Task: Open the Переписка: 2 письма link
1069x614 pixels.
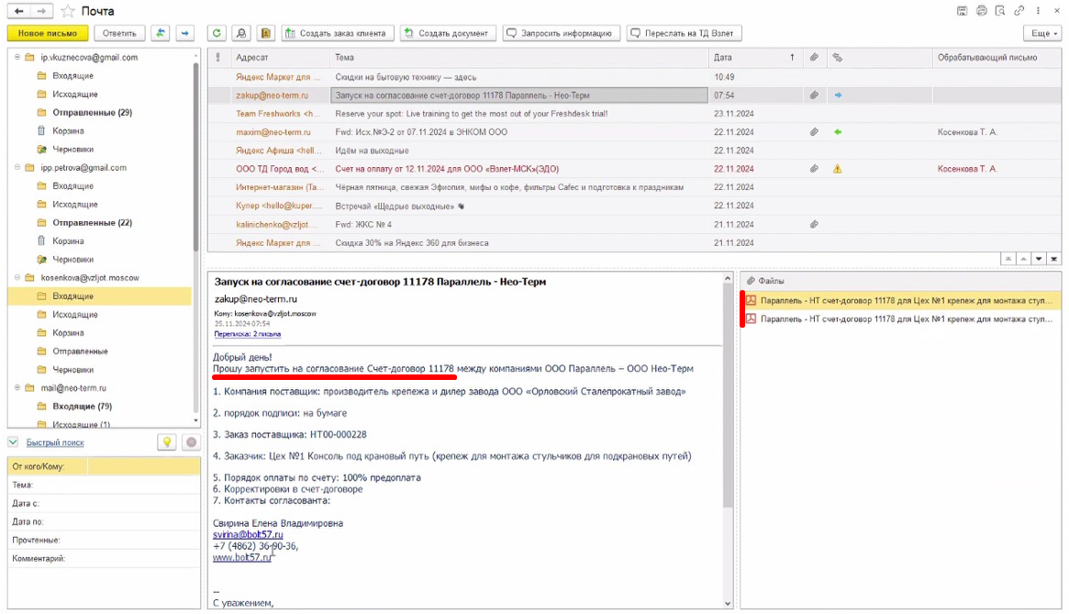Action: (x=248, y=334)
